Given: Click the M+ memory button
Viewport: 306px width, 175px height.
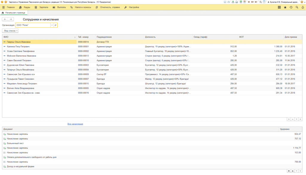Looking at the screenshot, I should coord(253,2).
